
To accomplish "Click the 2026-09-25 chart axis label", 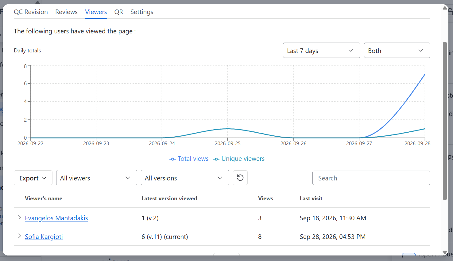I will [227, 143].
